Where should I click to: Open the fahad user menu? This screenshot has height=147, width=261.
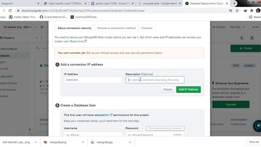[x=255, y=27]
